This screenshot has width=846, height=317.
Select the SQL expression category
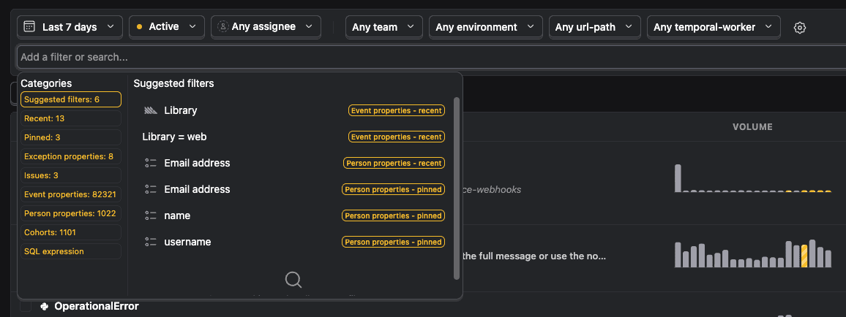point(71,251)
